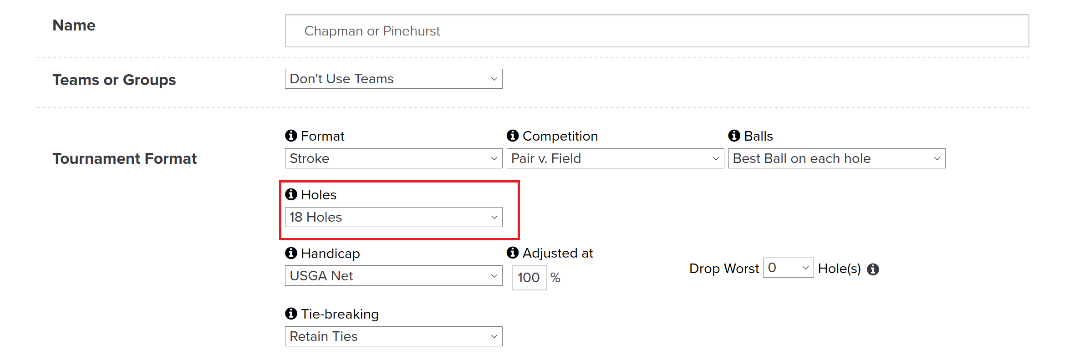Expand the Retain Ties tie-breaking dropdown
Viewport: 1069px width, 360px height.
393,336
